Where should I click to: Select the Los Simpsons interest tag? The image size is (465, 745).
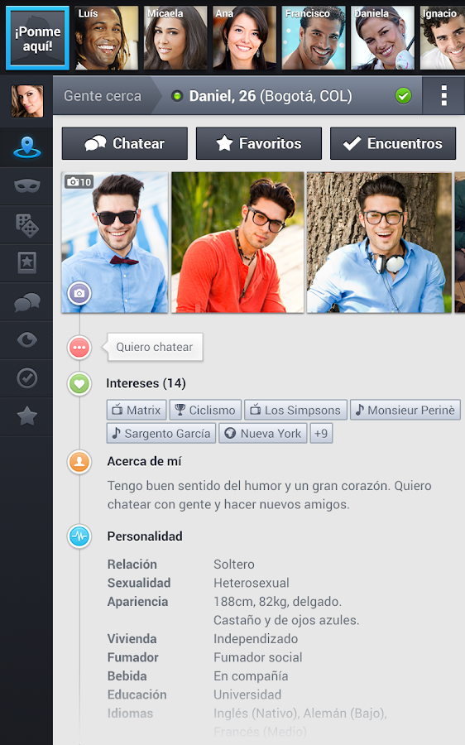click(295, 410)
